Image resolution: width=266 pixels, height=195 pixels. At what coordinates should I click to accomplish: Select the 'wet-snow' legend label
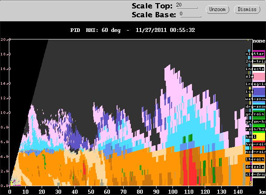tap(256, 99)
